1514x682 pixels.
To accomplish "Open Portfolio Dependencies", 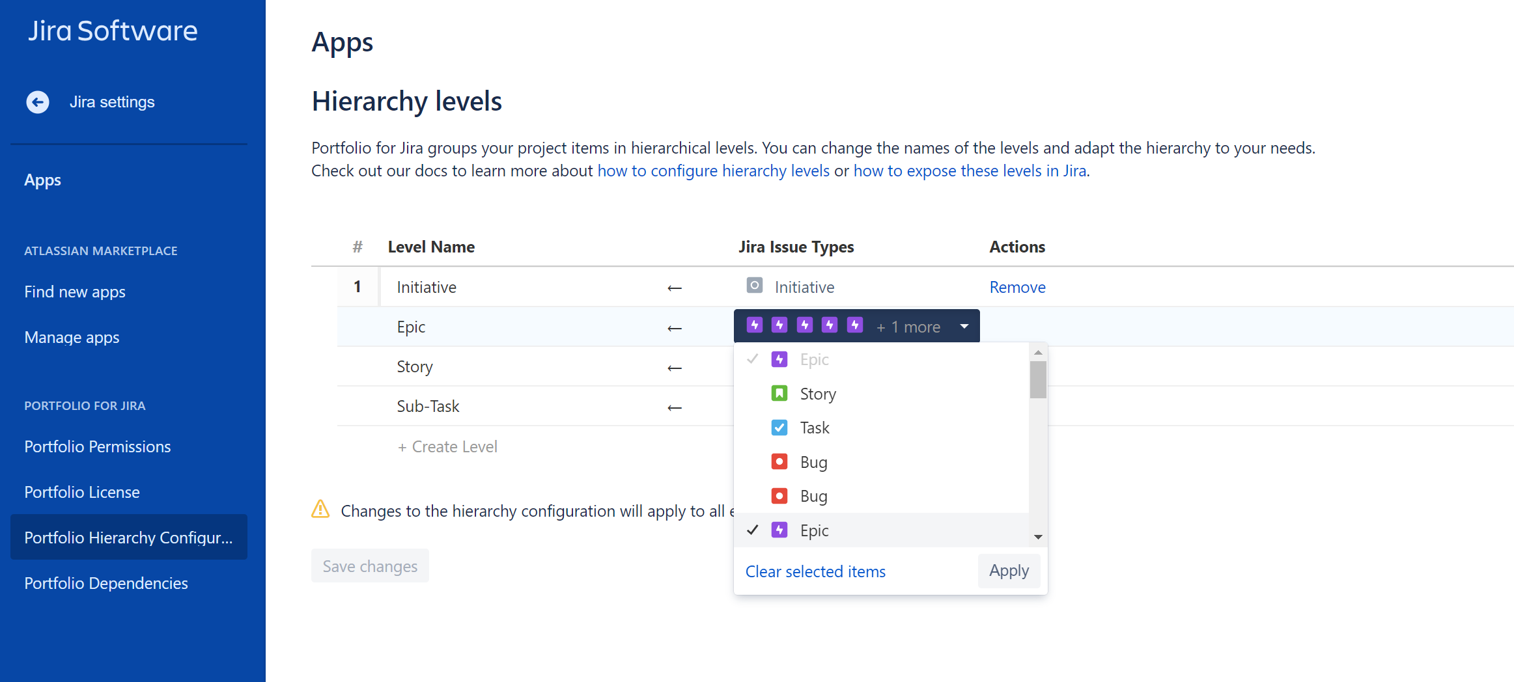I will 106,583.
